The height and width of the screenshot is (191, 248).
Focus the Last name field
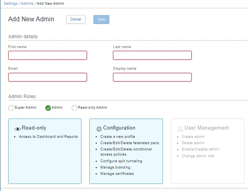click(152, 55)
